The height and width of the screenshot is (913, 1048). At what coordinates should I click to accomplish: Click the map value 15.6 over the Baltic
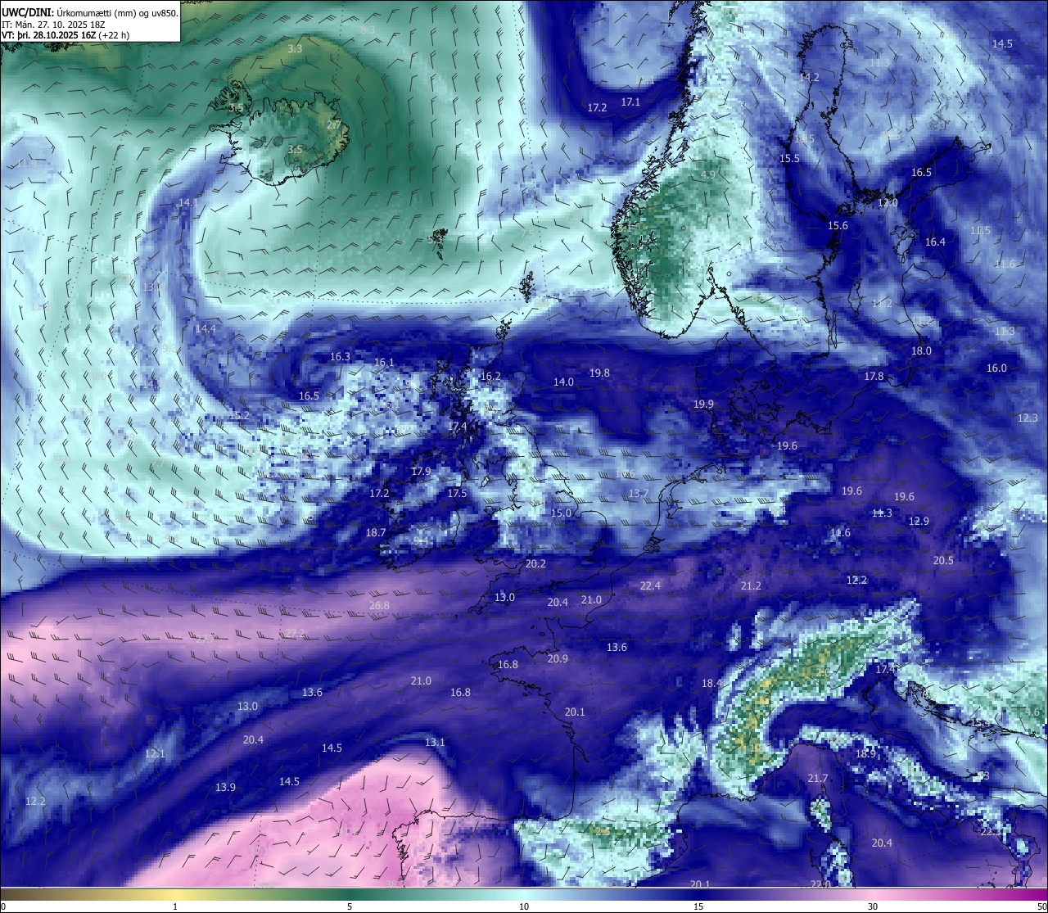[838, 226]
